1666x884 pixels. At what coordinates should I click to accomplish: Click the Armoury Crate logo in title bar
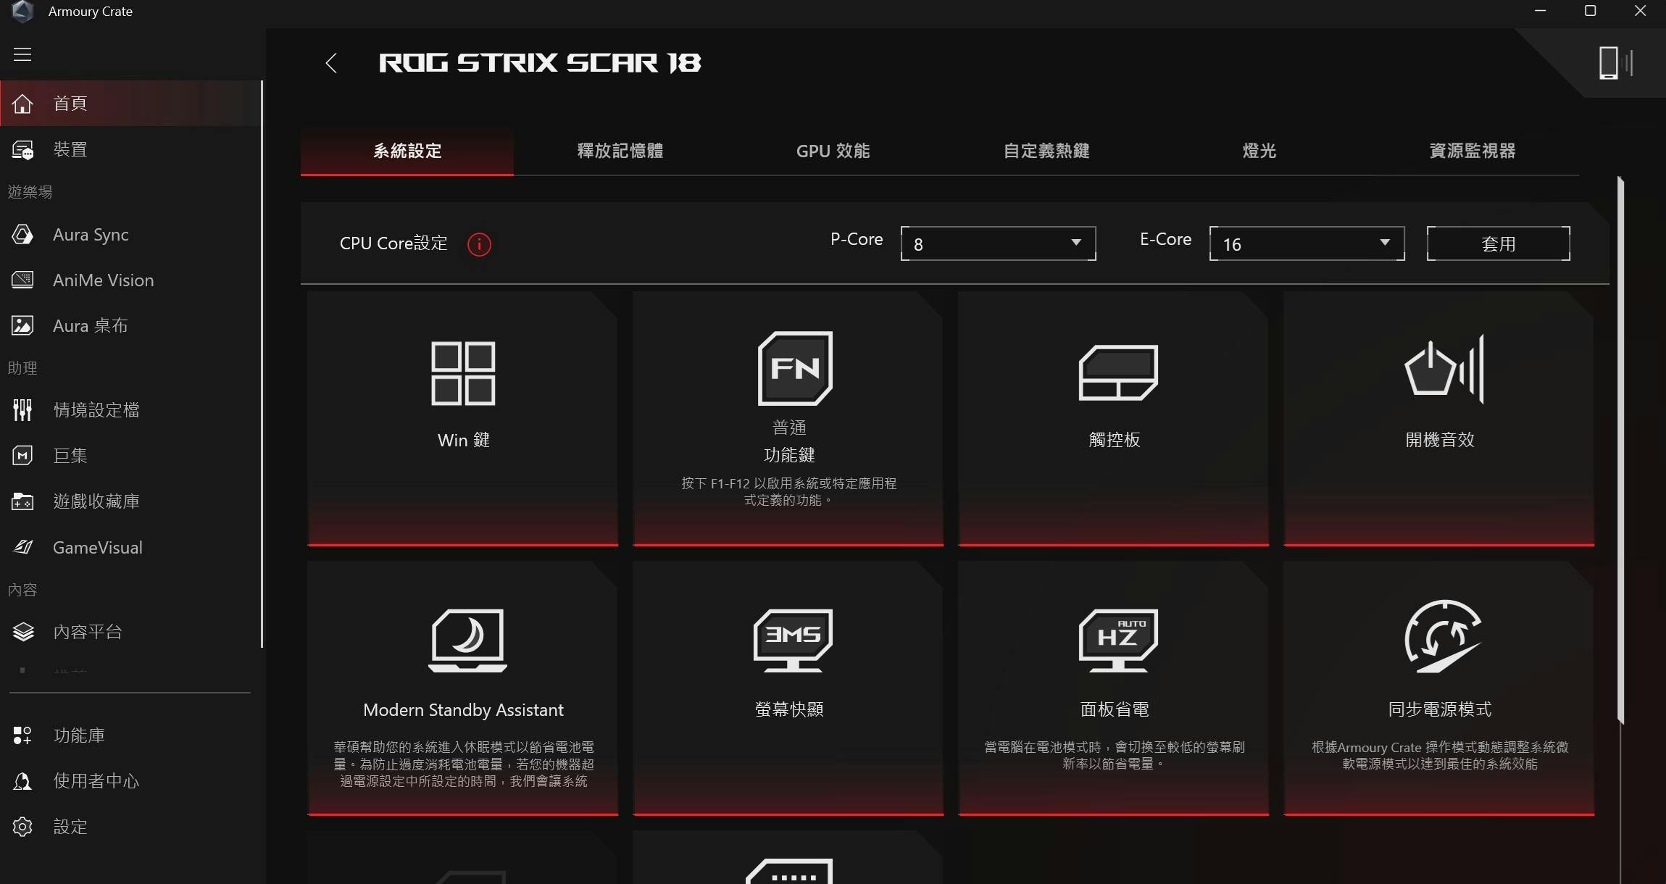(x=22, y=11)
